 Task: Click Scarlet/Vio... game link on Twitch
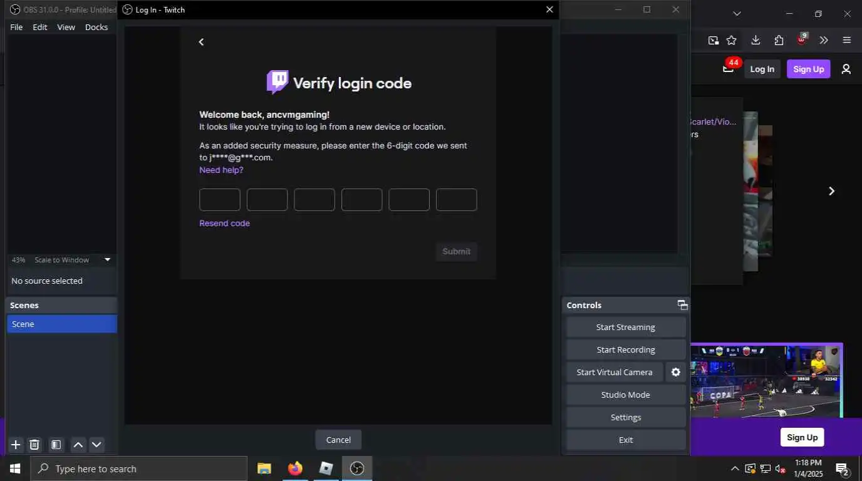point(712,122)
